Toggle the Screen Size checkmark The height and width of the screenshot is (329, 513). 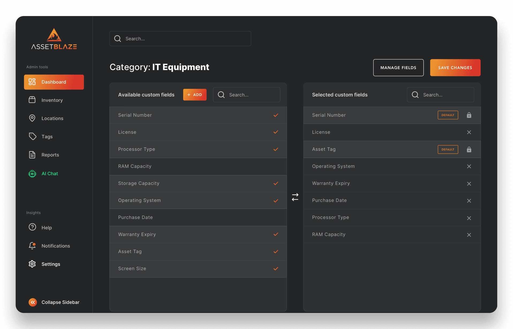tap(276, 269)
